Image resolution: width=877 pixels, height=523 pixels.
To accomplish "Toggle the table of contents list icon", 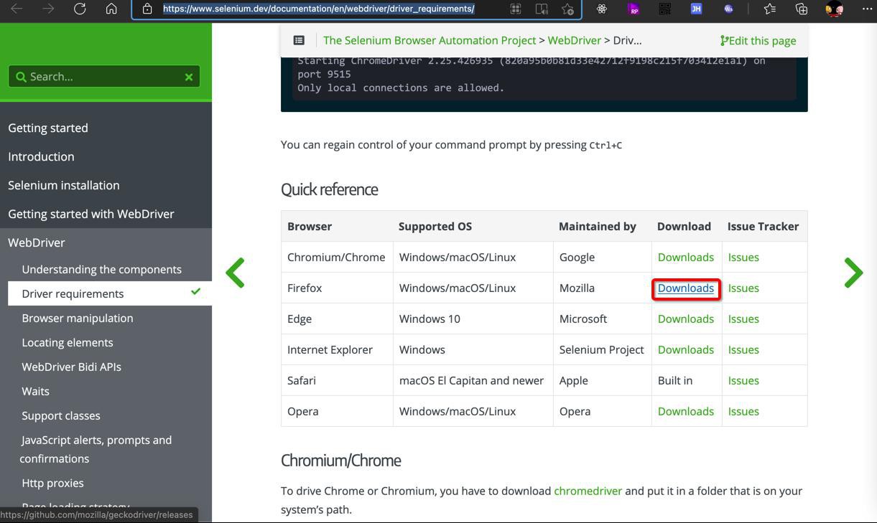I will [299, 40].
